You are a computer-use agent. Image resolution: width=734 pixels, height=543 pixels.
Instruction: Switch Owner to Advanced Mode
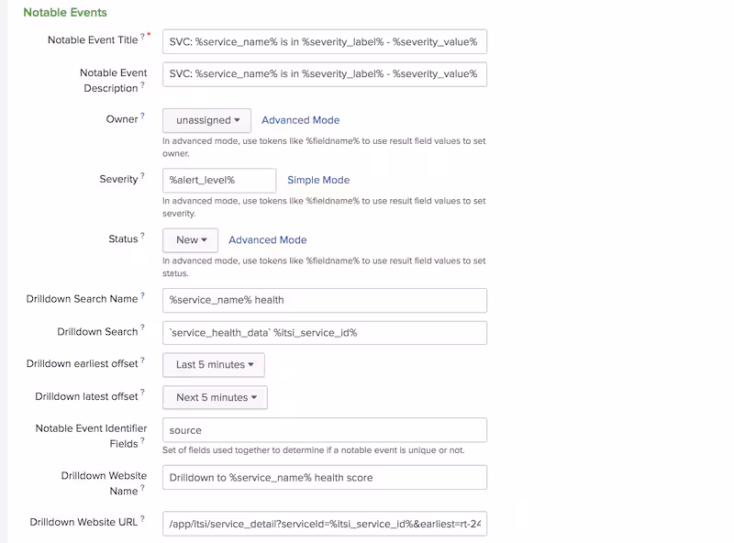click(x=300, y=120)
